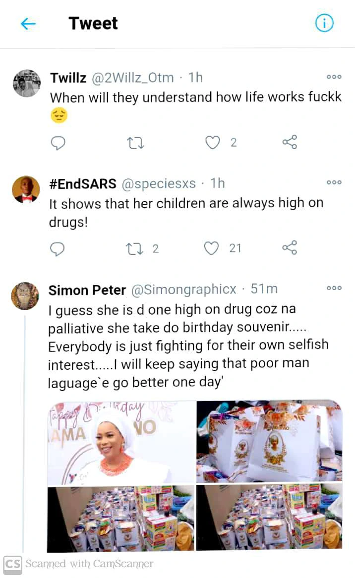This screenshot has height=578, width=355.
Task: Open #EndSARS profile avatar
Action: point(26,189)
